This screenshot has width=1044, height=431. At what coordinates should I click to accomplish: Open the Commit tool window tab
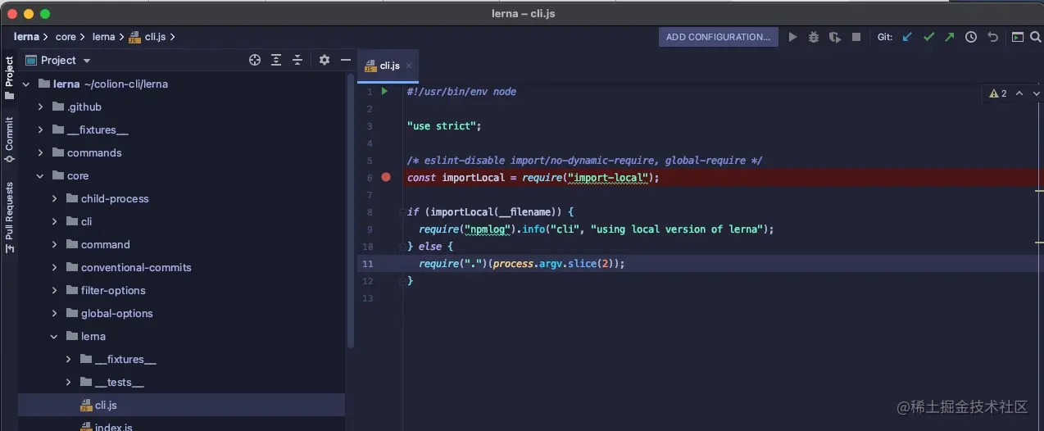[9, 139]
